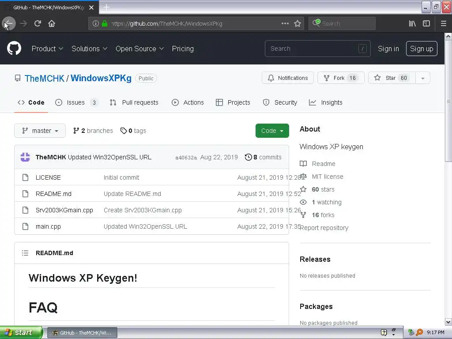Viewport: 452px width, 339px height.
Task: Open the master branch selector dropdown
Action: pos(40,131)
